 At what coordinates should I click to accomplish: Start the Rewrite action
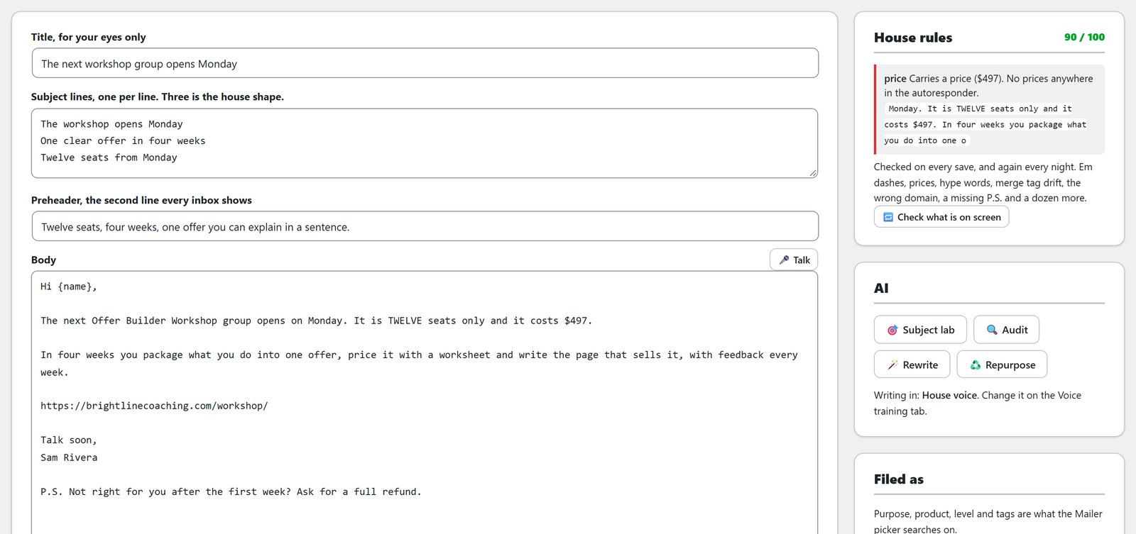[x=912, y=365]
